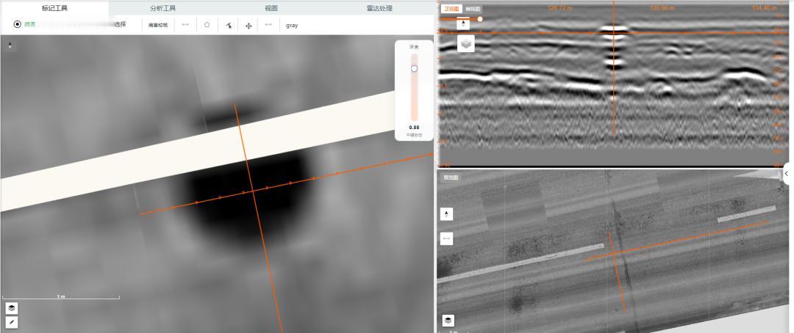The width and height of the screenshot is (794, 333).
Task: Click the orange crosshair in the preview image
Action: (612, 253)
